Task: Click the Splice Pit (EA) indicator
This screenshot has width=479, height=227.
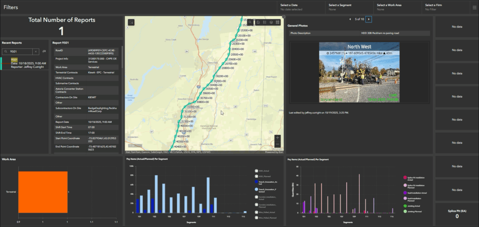Action: click(x=457, y=214)
